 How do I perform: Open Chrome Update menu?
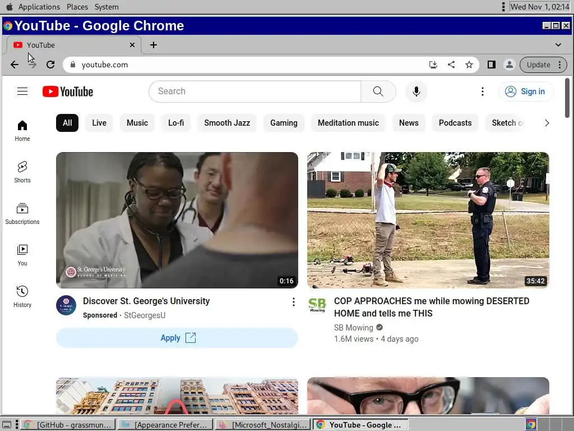(543, 65)
